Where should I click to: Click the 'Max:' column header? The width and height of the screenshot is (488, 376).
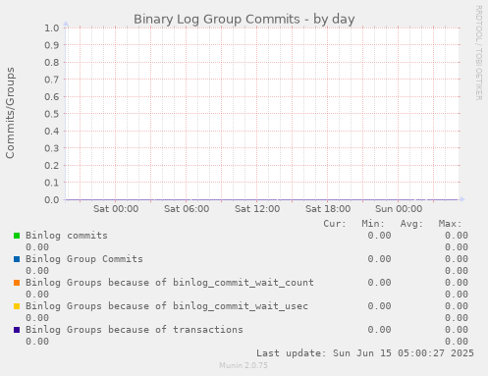(x=450, y=224)
